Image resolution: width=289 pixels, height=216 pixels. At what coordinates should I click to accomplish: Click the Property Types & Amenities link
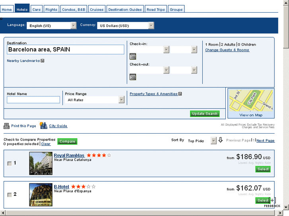click(153, 94)
